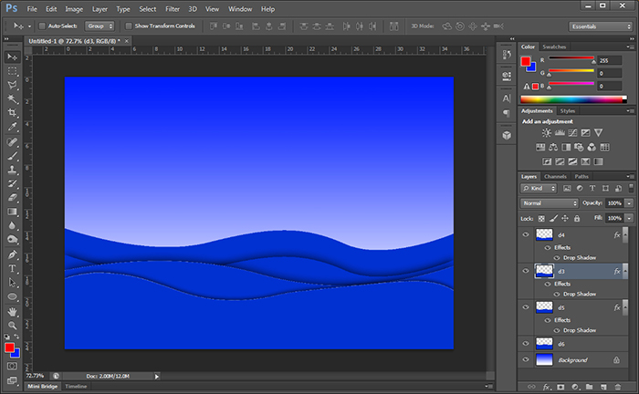Select the Horizontal Type tool
Viewport: 639px width, 394px height.
(x=13, y=269)
